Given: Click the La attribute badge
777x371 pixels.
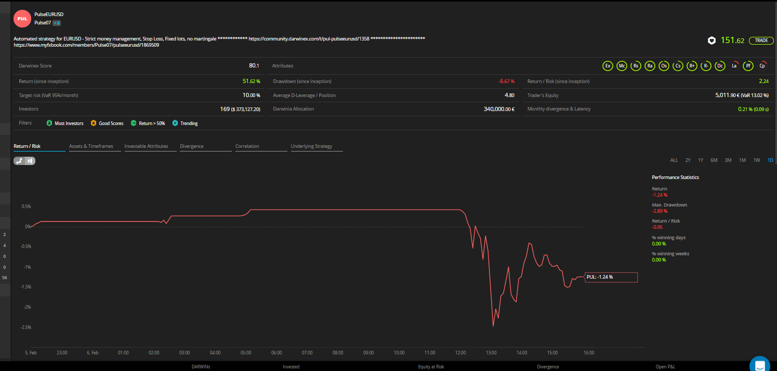Looking at the screenshot, I should [x=734, y=66].
